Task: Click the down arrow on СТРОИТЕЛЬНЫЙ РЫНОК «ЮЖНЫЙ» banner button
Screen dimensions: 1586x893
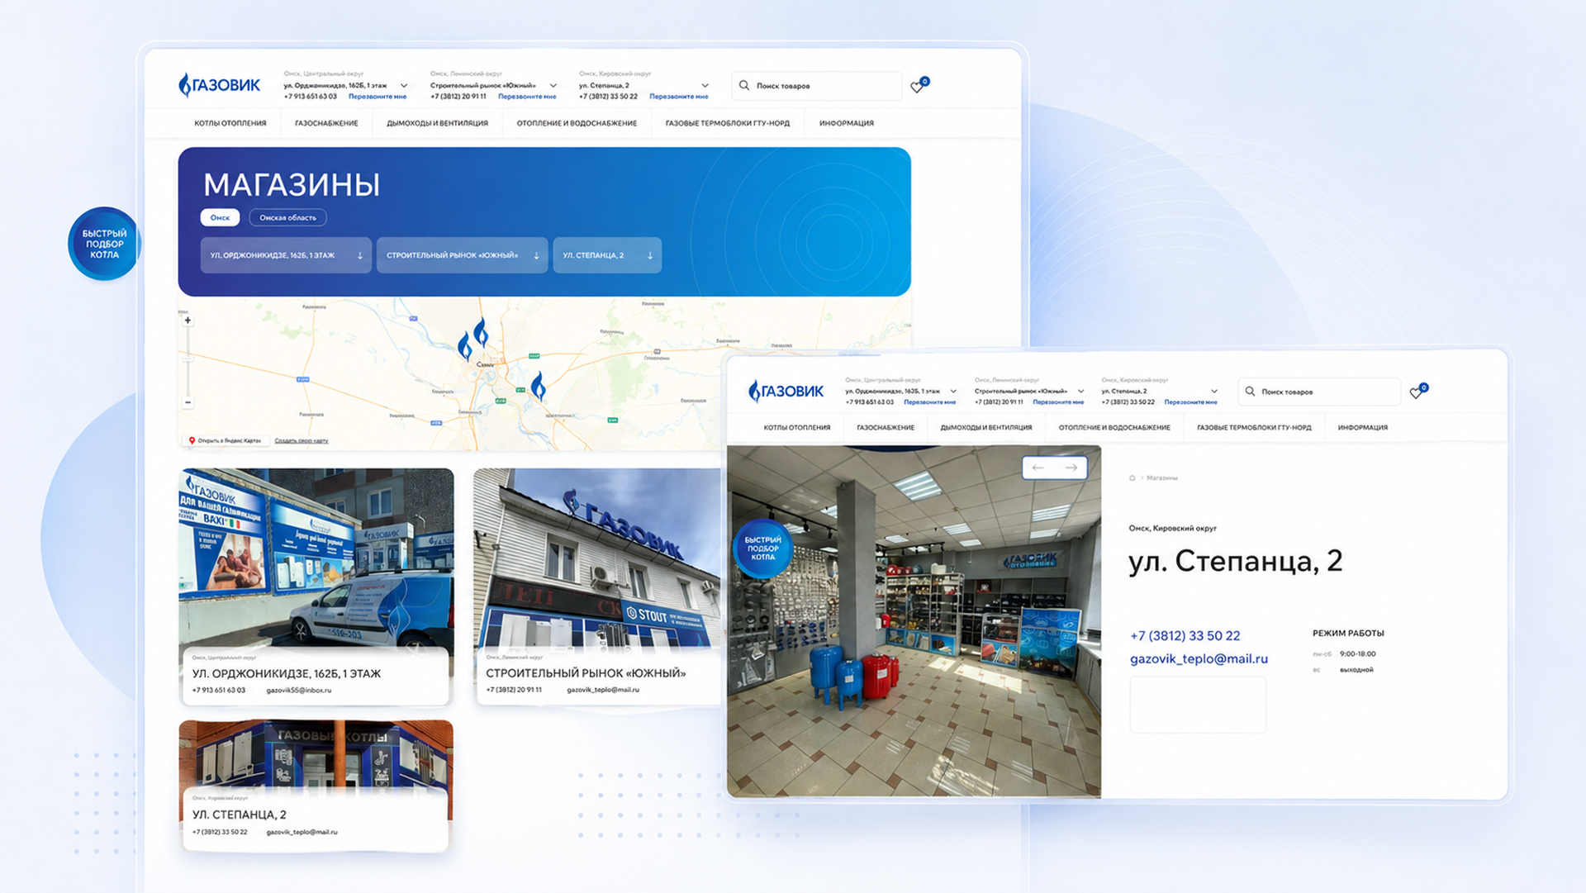Action: [x=536, y=255]
